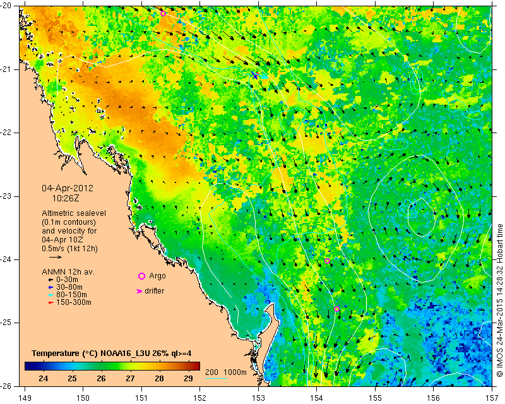Click the longitude axis label 153
This screenshot has width=505, height=404.
coord(258,398)
